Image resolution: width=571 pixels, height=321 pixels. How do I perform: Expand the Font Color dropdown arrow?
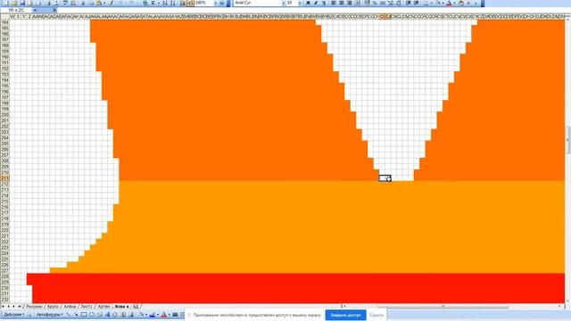click(454, 3)
